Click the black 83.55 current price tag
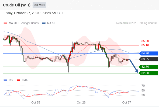 pyautogui.click(x=148, y=59)
